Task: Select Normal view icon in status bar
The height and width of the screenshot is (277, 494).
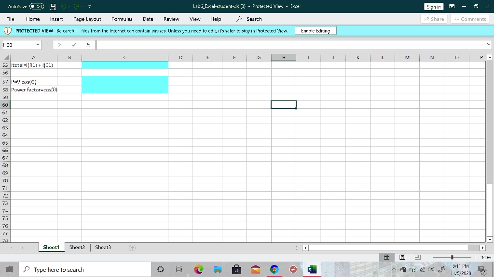Action: [386, 258]
